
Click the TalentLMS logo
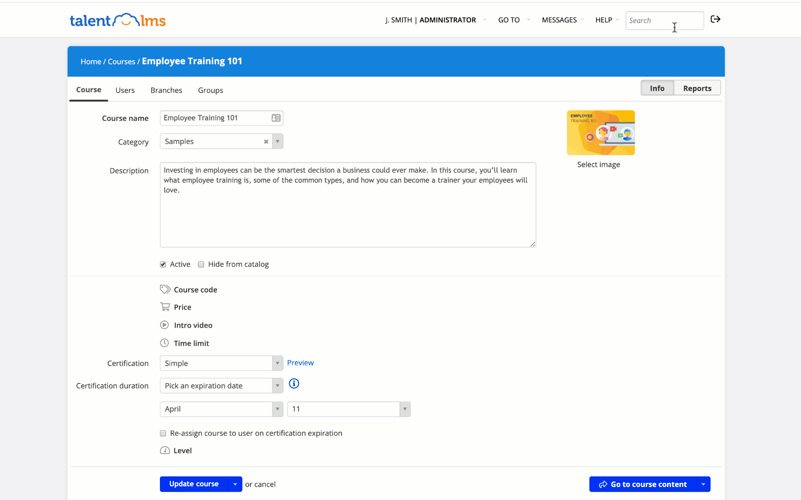118,20
